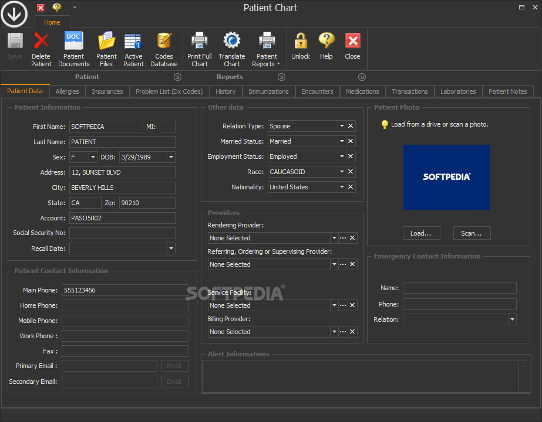Image resolution: width=542 pixels, height=422 pixels.
Task: Click the Softpedia patient photo thumbnail
Action: [447, 177]
